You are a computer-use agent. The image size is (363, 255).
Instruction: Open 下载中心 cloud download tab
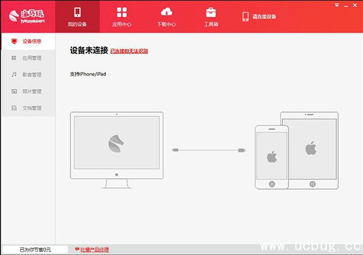tap(166, 16)
